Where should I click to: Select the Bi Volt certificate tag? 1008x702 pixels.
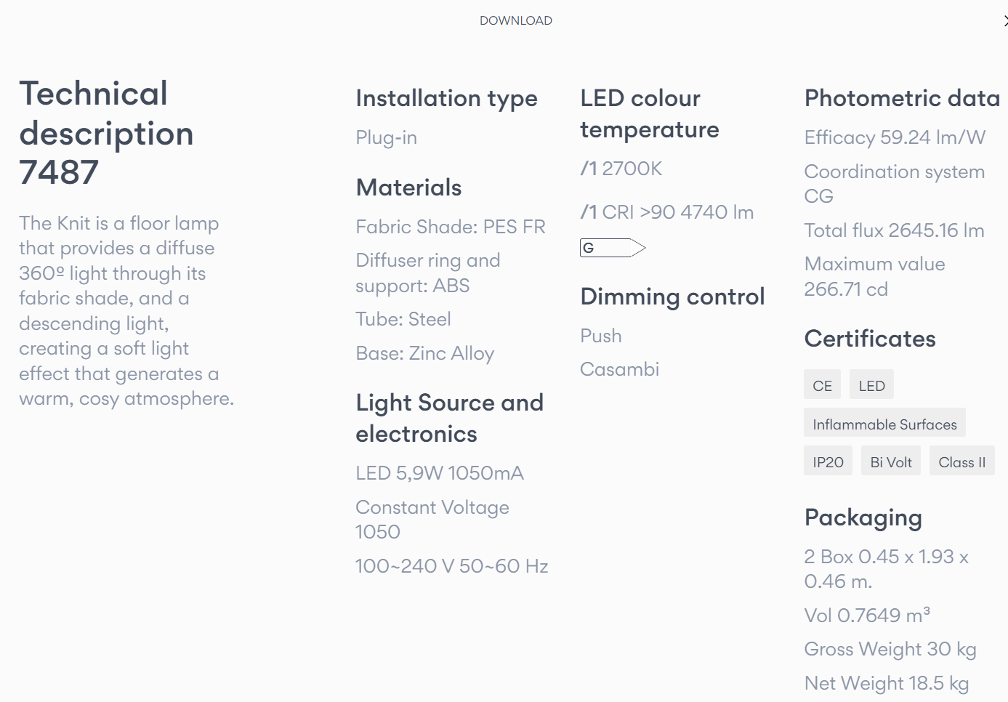(x=891, y=461)
